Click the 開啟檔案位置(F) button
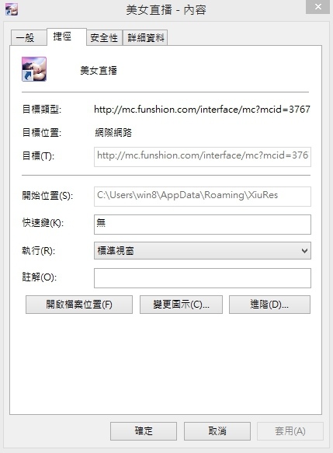 click(x=79, y=305)
